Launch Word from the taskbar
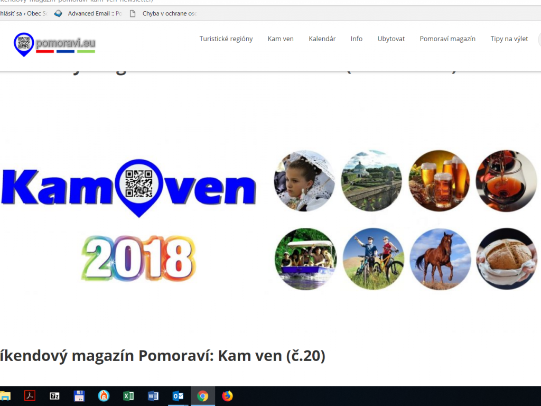Viewport: 541px width, 406px height. (153, 396)
